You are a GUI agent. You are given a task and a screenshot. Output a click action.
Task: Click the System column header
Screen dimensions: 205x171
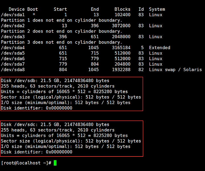[x=157, y=9]
